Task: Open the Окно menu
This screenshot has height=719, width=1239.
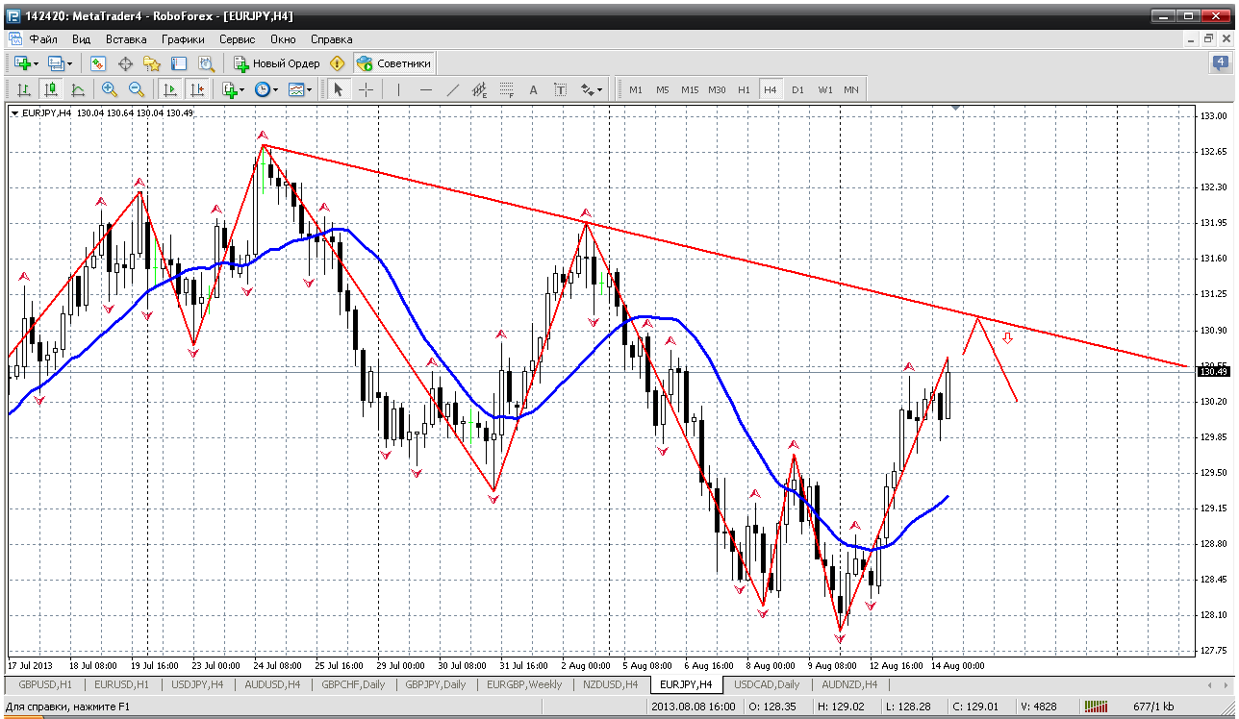Action: click(283, 39)
